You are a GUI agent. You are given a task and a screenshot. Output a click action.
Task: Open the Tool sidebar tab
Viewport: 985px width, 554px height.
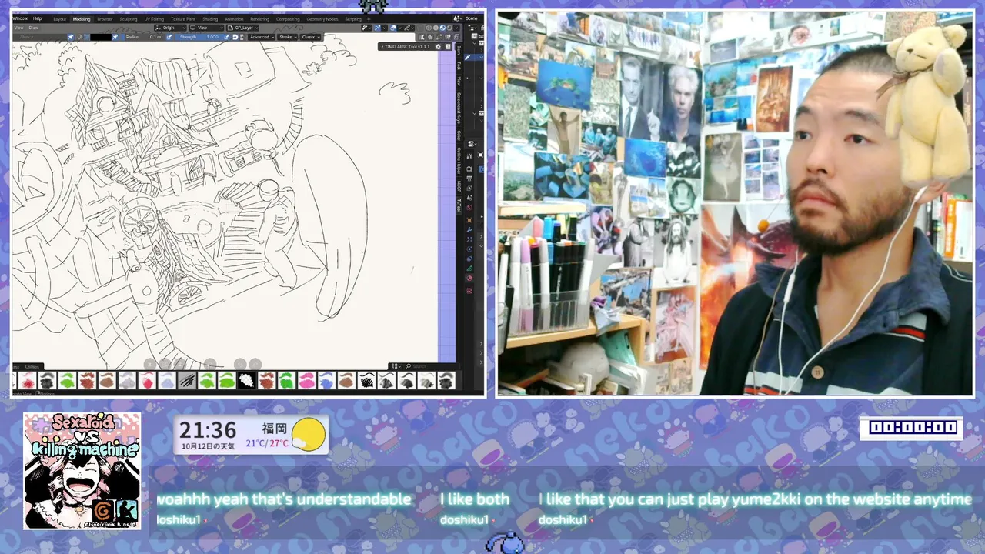pyautogui.click(x=459, y=65)
